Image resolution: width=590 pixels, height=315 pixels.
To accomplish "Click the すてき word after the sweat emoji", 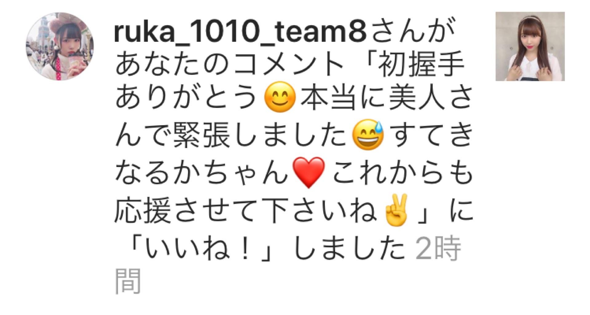I will 430,136.
